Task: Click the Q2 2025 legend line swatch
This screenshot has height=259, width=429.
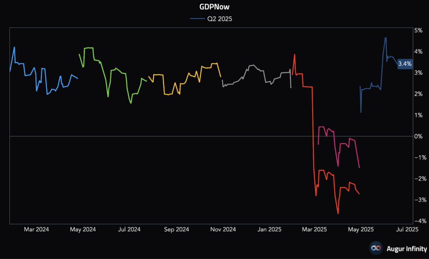Action: coord(197,19)
